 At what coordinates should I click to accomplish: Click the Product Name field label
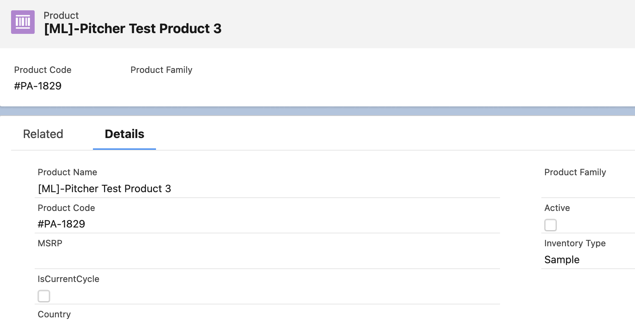[x=67, y=172]
